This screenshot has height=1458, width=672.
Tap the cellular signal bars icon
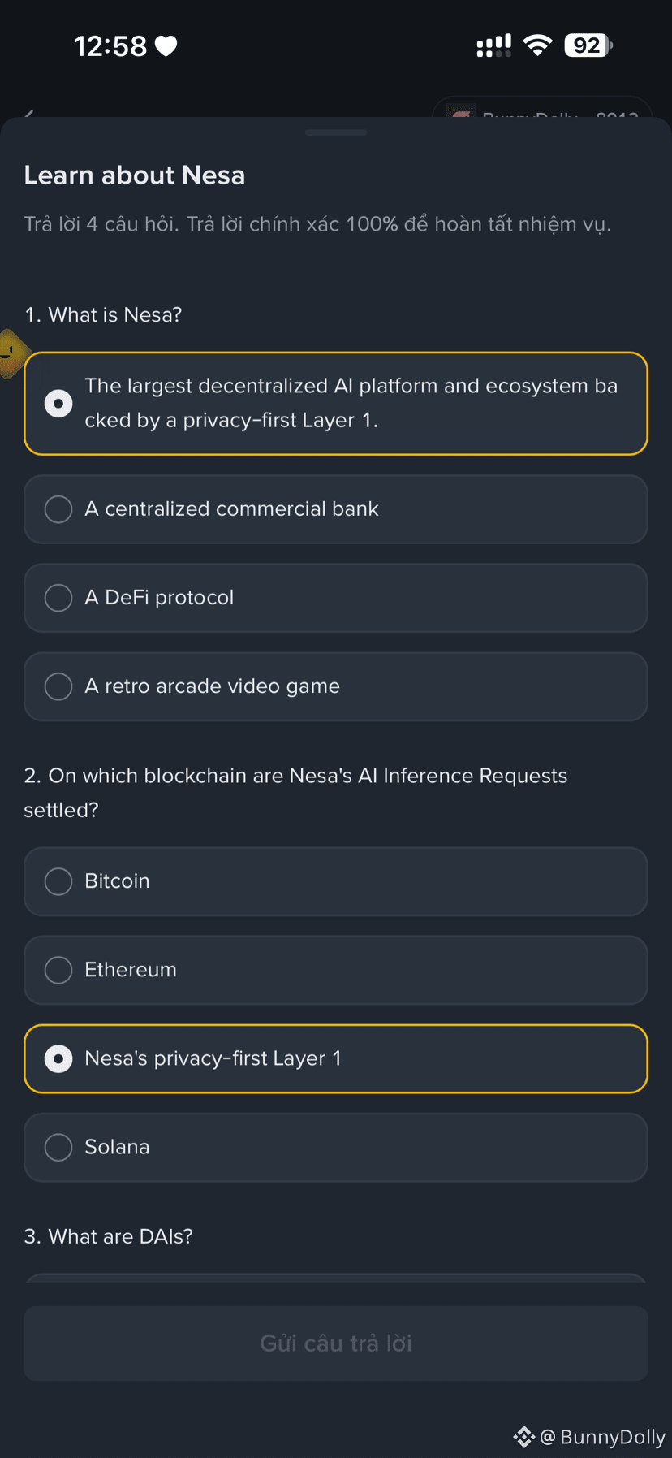493,46
